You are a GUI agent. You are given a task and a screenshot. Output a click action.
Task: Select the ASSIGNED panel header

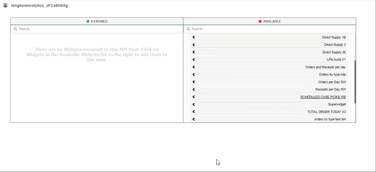[97, 21]
